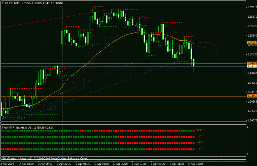Screen dimensions: 257x166
Task: Select the orange 1.34953 price level tag
Action: pos(252,63)
